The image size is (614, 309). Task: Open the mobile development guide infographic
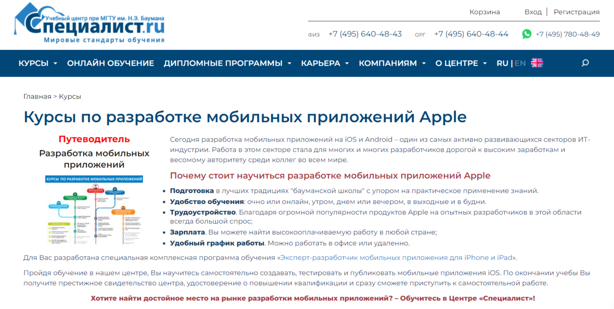[94, 210]
